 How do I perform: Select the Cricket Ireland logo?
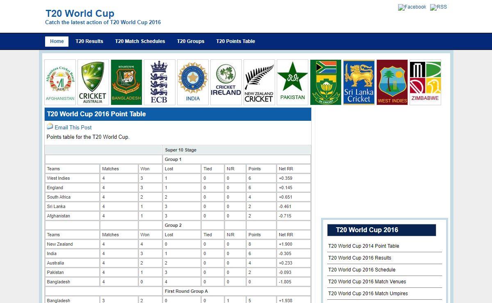(x=226, y=82)
